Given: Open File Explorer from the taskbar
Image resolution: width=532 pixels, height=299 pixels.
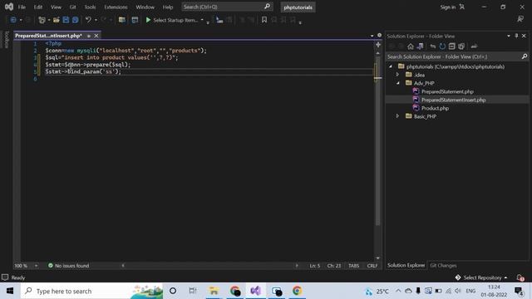Looking at the screenshot, I should 214,291.
